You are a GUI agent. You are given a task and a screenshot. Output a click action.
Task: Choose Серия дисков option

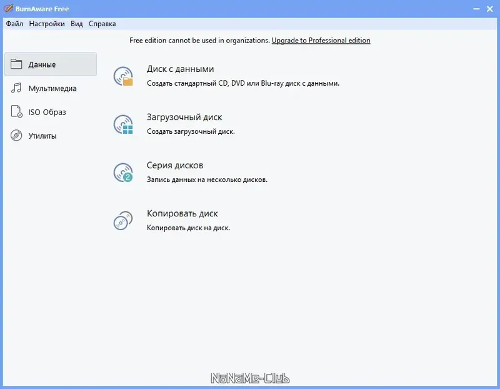click(x=175, y=165)
